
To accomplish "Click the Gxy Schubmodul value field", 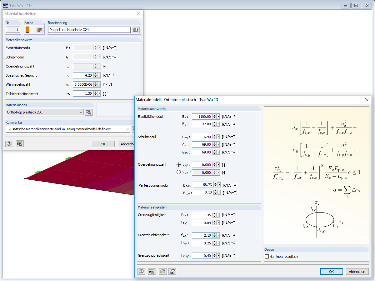I will [x=202, y=152].
